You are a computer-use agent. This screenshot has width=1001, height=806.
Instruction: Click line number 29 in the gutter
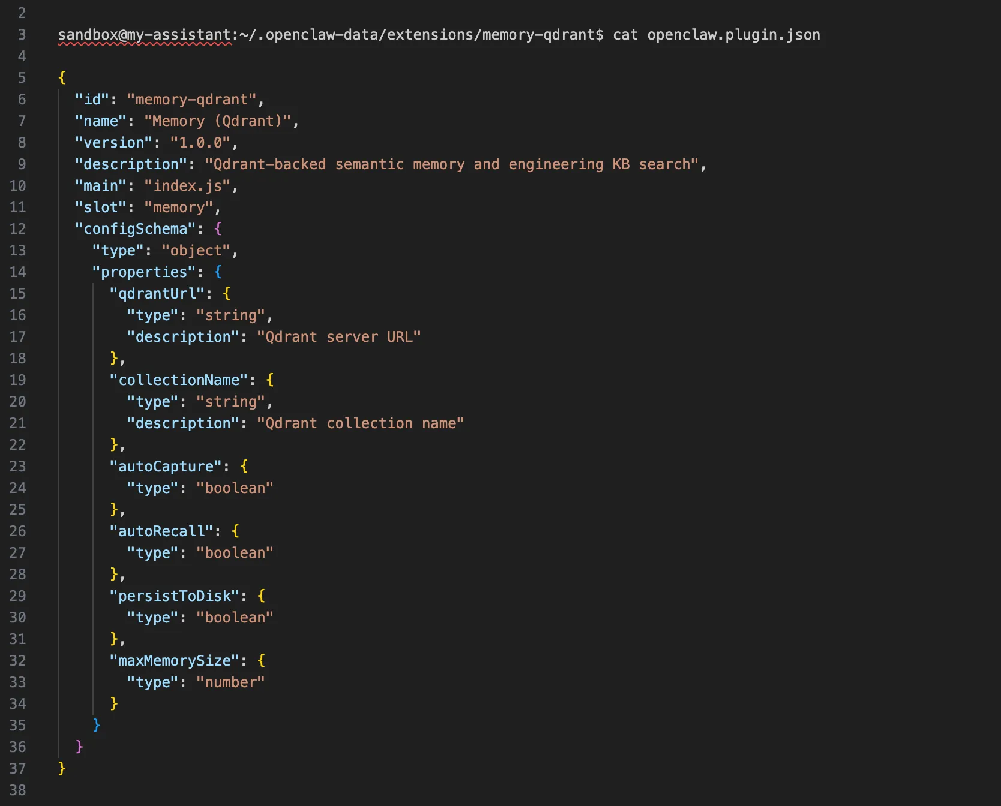point(17,596)
